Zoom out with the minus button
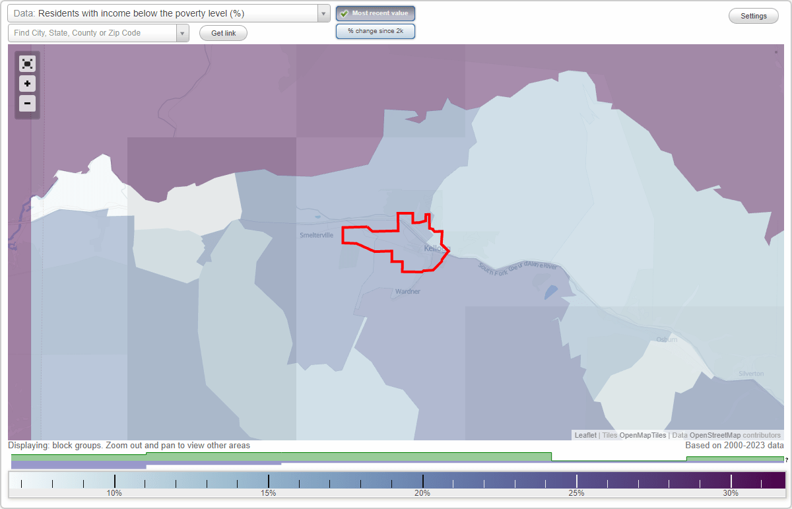The image size is (792, 509). [27, 104]
